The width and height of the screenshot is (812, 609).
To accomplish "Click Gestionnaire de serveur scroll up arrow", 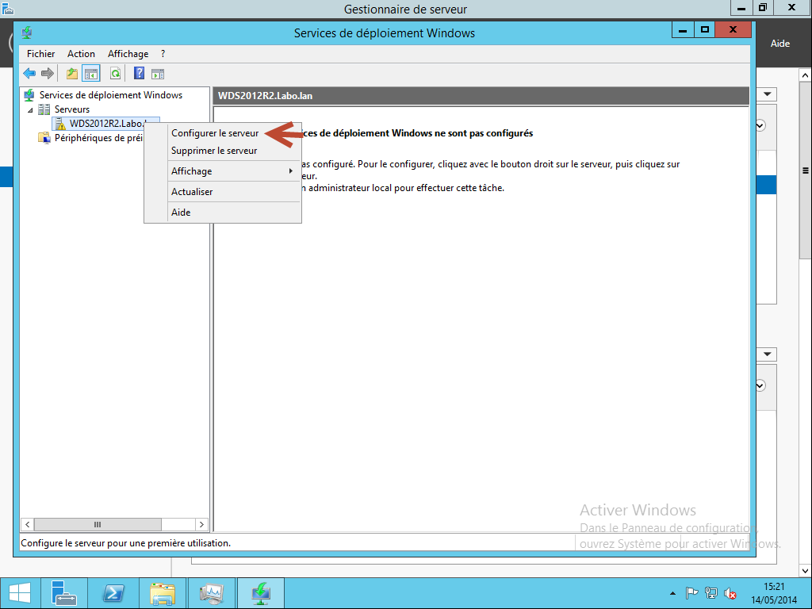I will [806, 75].
